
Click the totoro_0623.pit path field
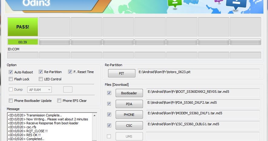[x=198, y=73]
